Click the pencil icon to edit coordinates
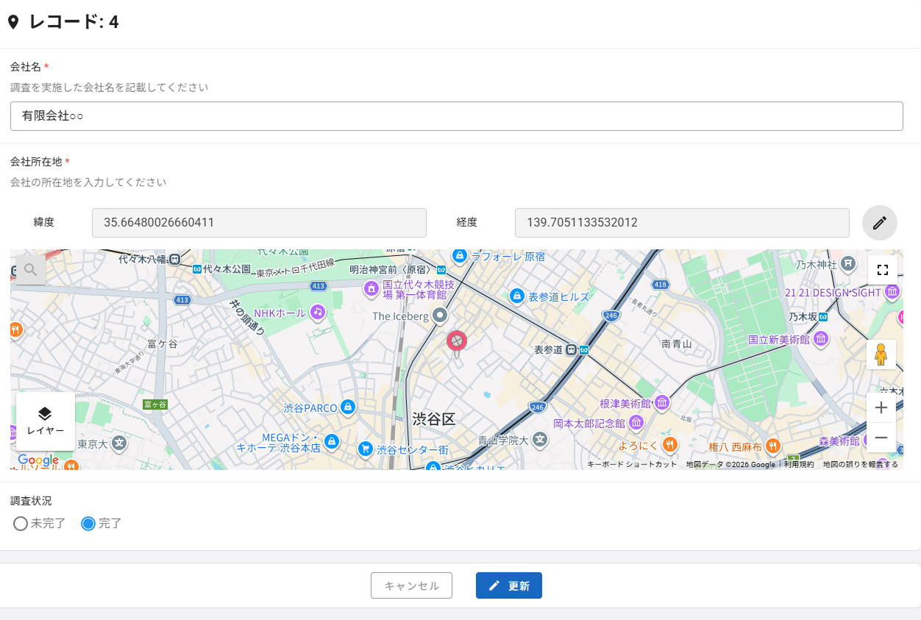 point(879,223)
